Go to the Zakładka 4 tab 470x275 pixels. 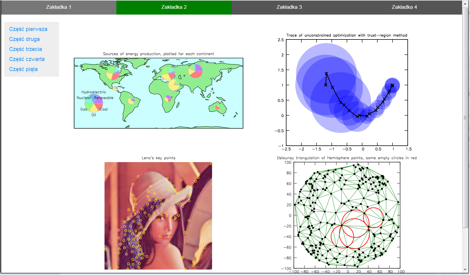[404, 7]
